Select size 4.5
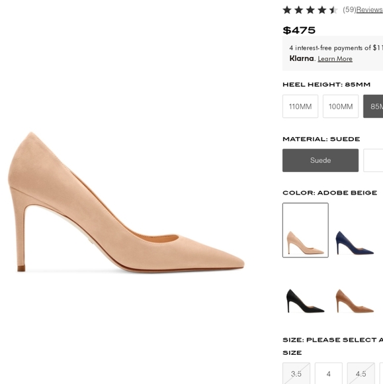The image size is (383, 384). click(361, 373)
